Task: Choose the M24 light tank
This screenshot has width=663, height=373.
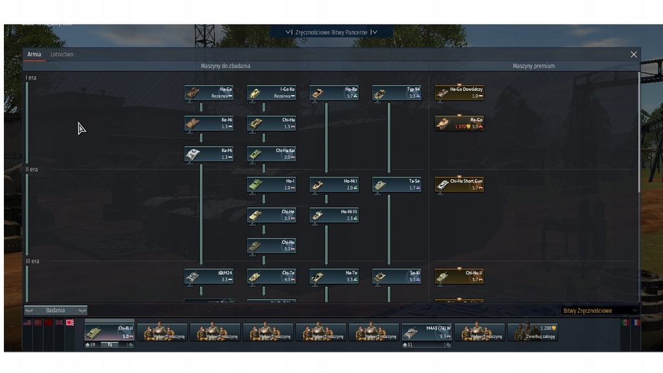Action: [x=209, y=276]
